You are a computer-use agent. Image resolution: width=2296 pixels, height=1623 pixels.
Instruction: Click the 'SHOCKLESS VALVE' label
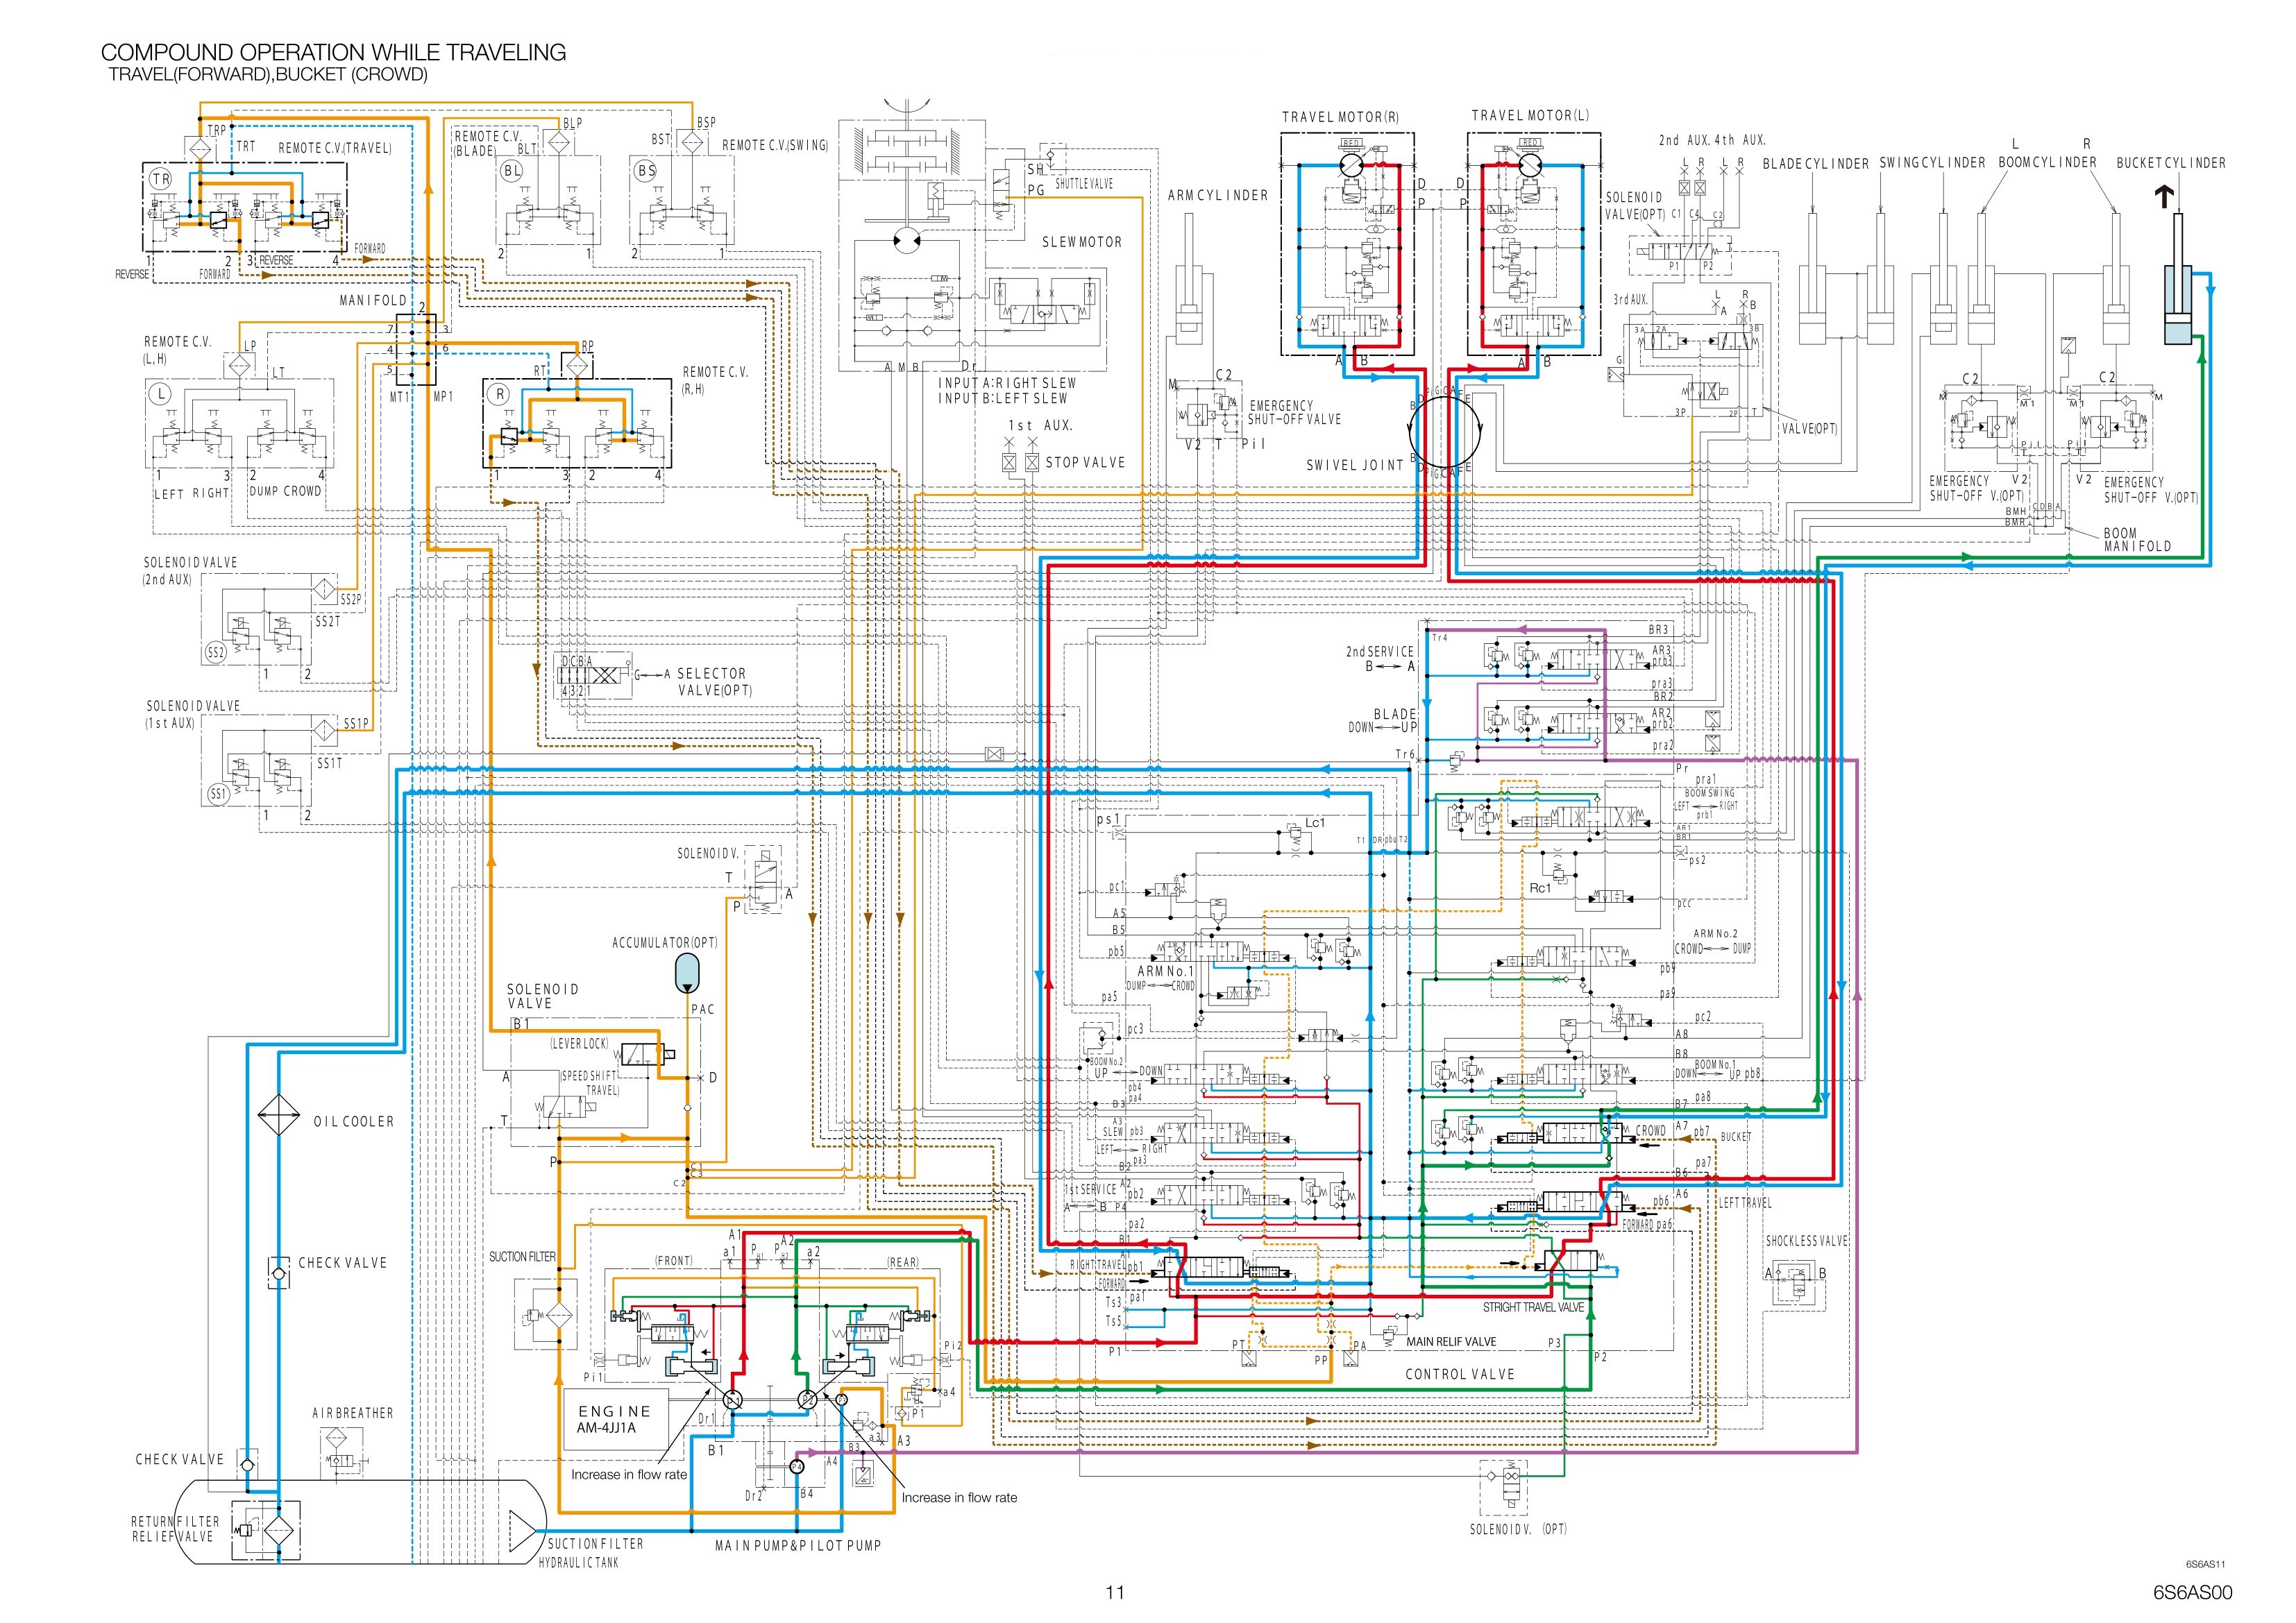click(1807, 1241)
